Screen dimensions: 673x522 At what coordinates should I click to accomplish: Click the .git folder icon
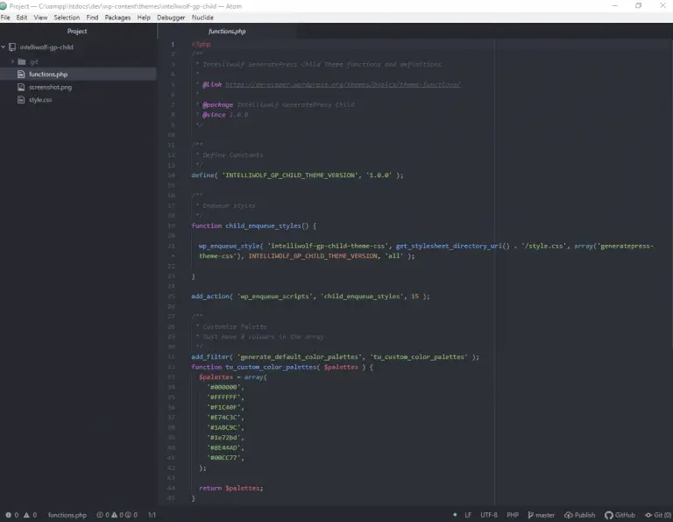coord(21,61)
